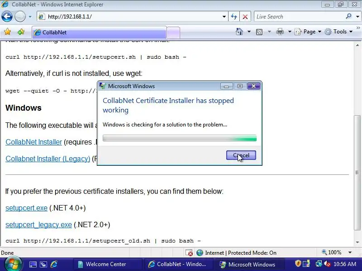
Task: Click the Refresh page icon
Action: 234,17
